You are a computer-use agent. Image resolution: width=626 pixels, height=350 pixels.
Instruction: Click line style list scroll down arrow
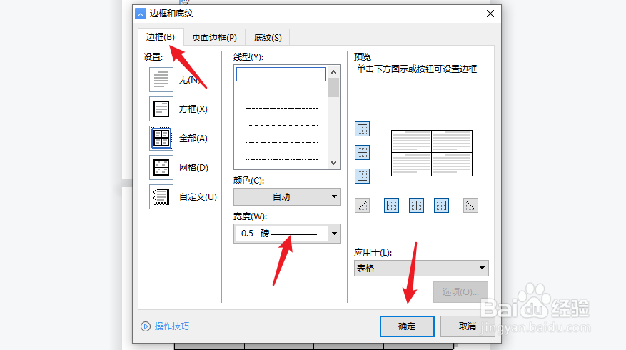[334, 163]
